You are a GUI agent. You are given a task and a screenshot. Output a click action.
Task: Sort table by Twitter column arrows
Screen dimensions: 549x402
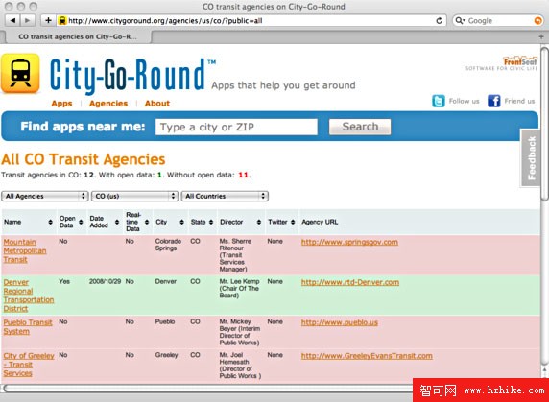pyautogui.click(x=293, y=222)
